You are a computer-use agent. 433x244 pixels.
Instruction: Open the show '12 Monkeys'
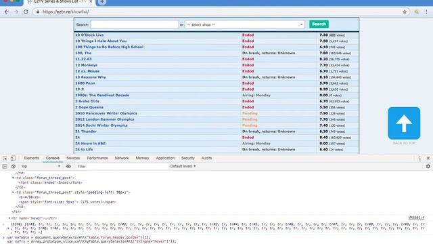pos(86,65)
